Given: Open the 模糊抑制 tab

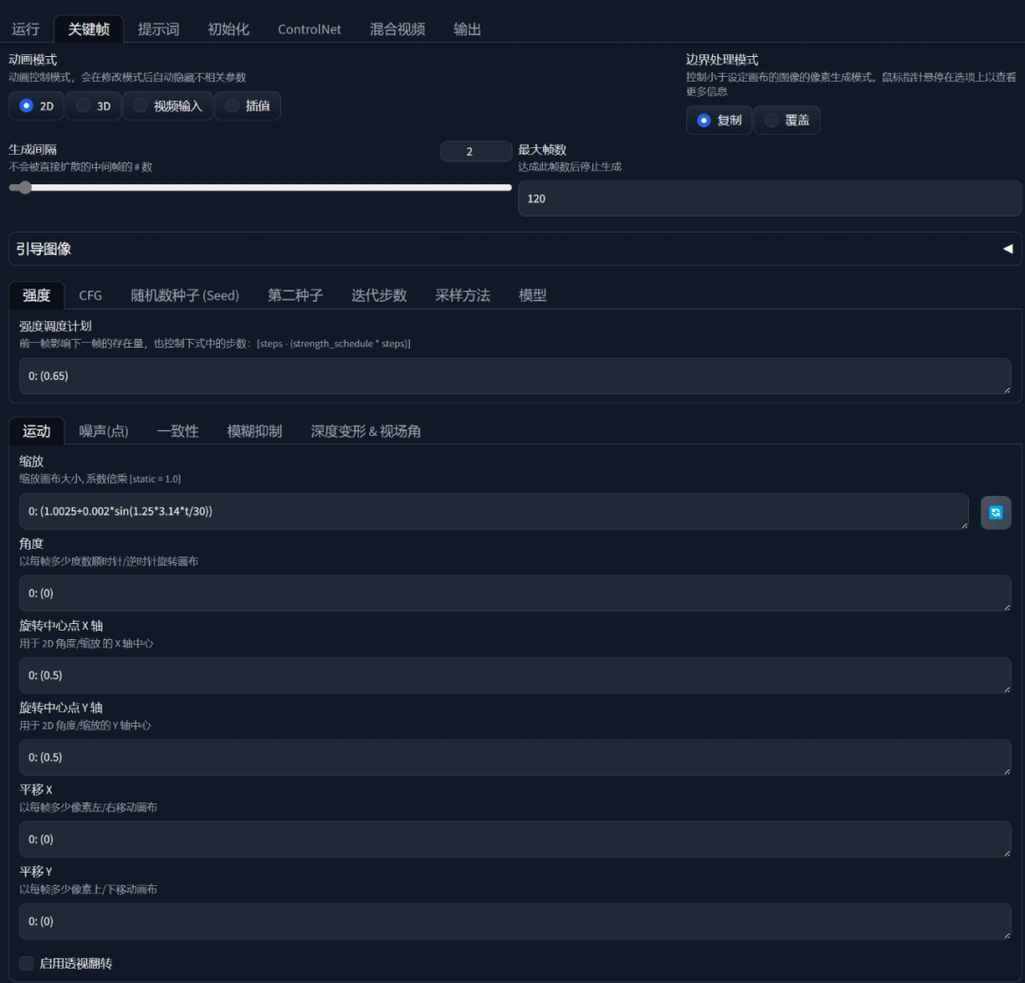Looking at the screenshot, I should [x=254, y=431].
